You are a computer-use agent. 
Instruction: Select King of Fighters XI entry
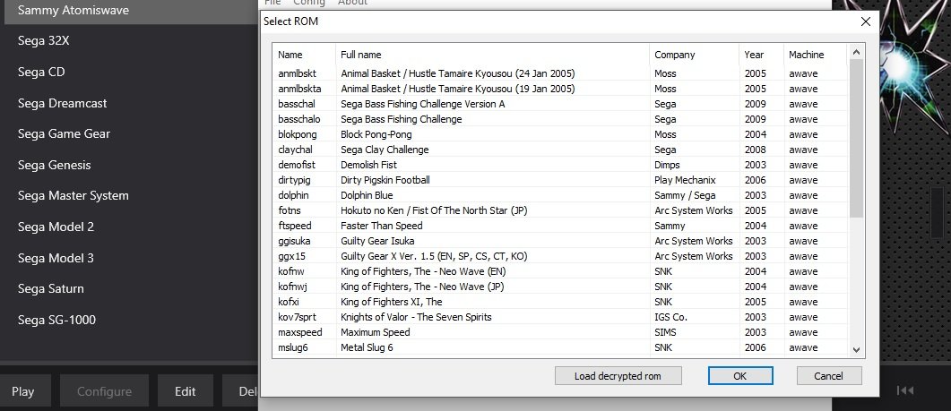pos(560,302)
